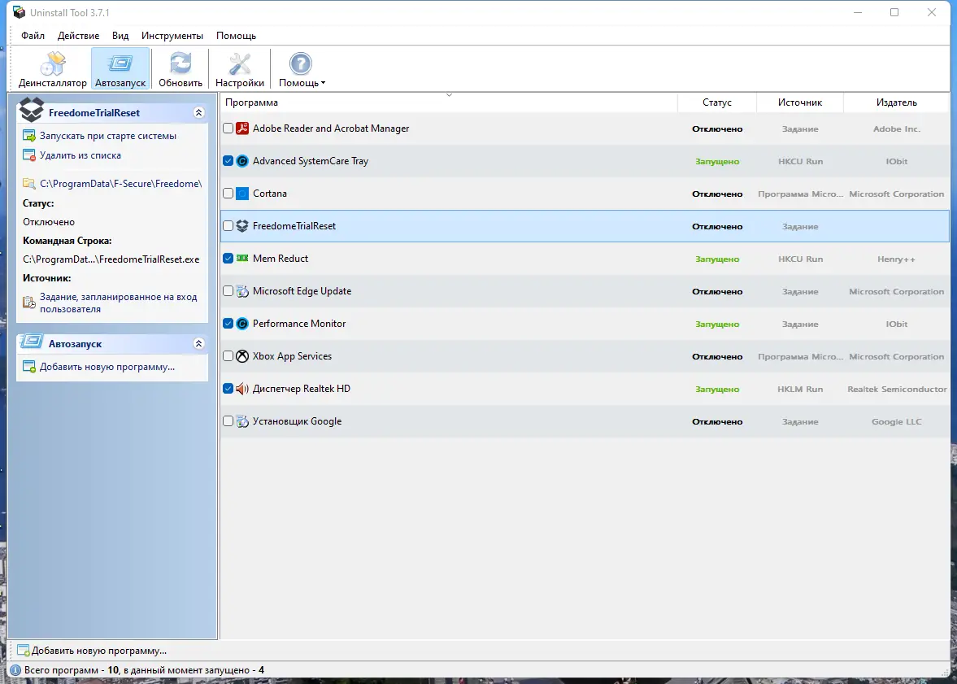Image resolution: width=957 pixels, height=684 pixels.
Task: Open the Вид menu
Action: [x=120, y=36]
